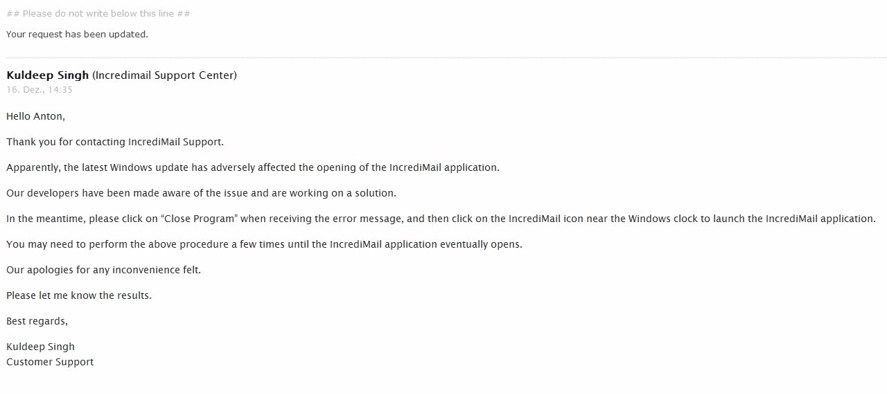
Task: Click the sender name Kuldeep Singh
Action: pos(48,75)
